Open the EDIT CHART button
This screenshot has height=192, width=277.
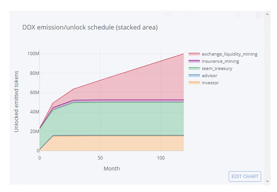point(245,177)
